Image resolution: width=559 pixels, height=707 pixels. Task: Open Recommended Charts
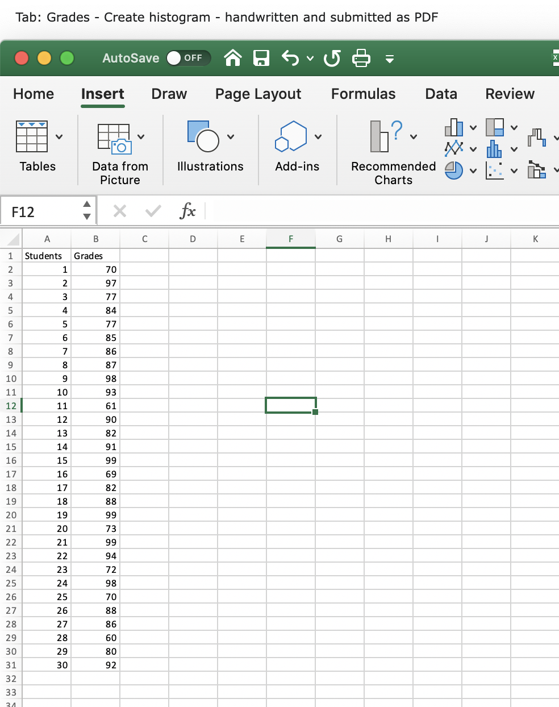coord(393,149)
